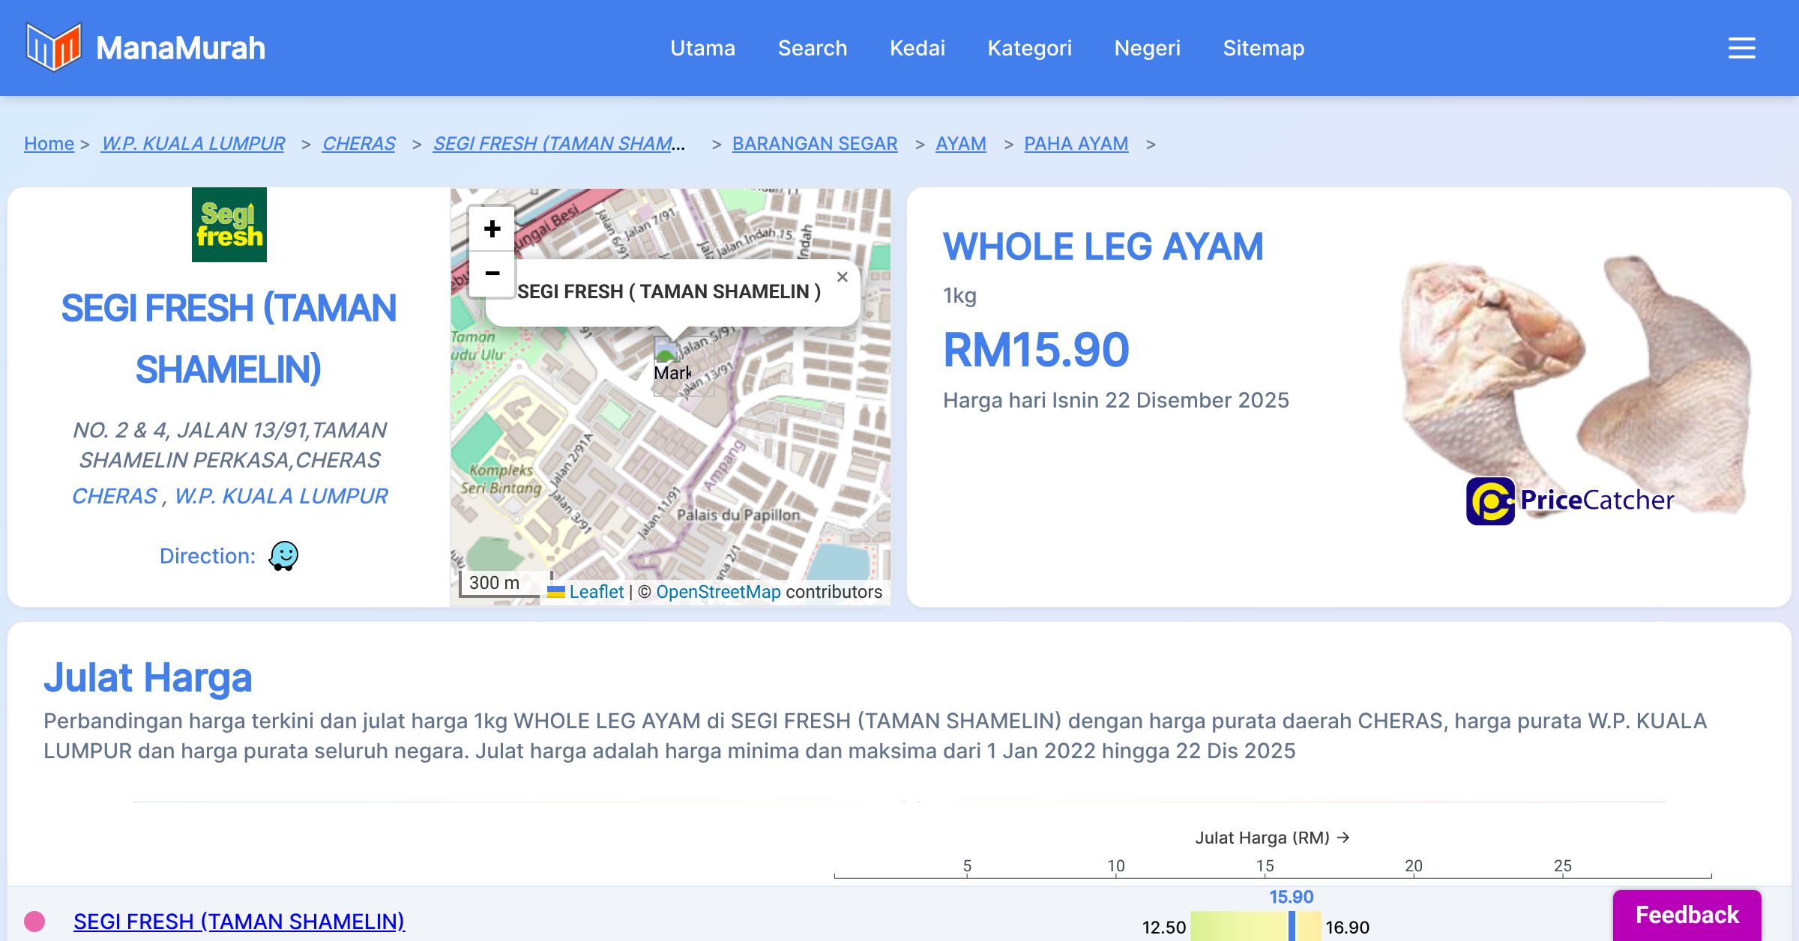Screen dimensions: 1799x941
Task: Open Waze directions icon
Action: [x=283, y=556]
